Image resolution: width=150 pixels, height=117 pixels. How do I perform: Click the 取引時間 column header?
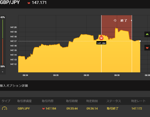click(72, 101)
